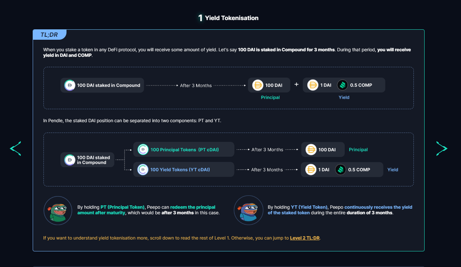Click the blue Peepo frog avatar
Image resolution: width=461 pixels, height=267 pixels.
point(248,211)
